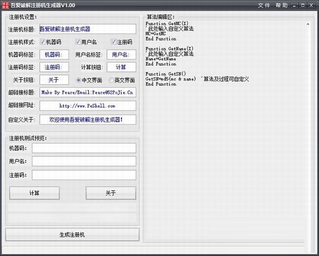Click the preview 机器码 input box
Viewport: 319px width, 256px height.
(84, 148)
